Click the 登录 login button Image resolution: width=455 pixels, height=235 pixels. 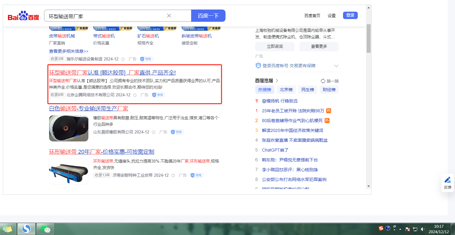[350, 15]
